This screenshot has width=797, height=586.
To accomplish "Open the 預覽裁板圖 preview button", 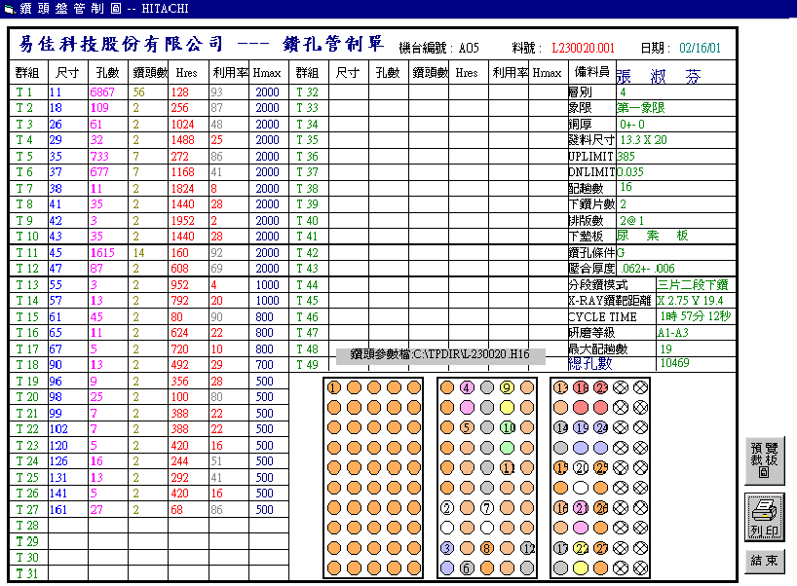I will click(765, 460).
